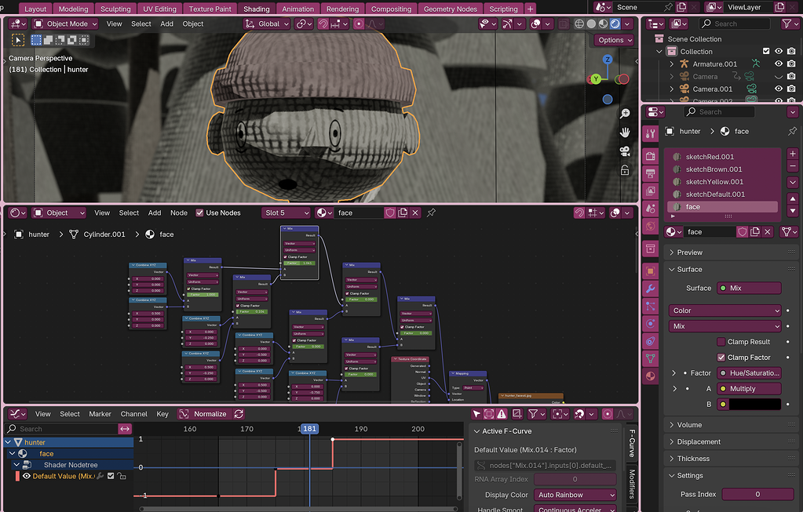Collapse the Surface panel
This screenshot has width=803, height=512.
[x=689, y=269]
